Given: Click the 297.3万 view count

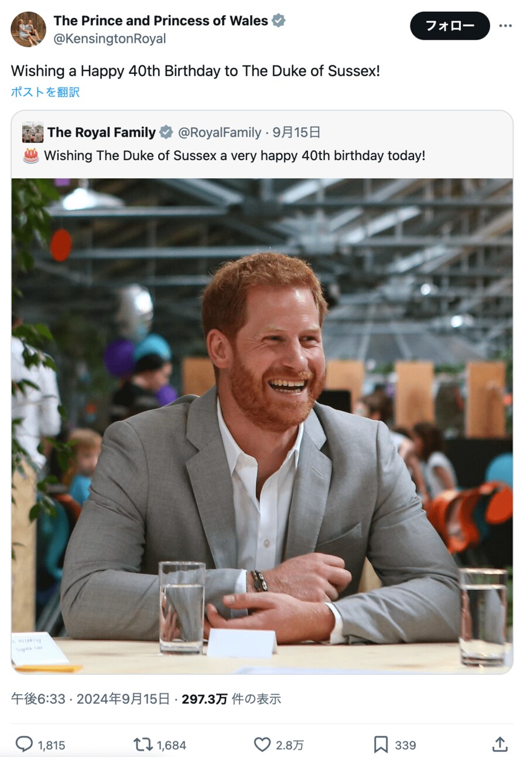Looking at the screenshot, I should click(204, 698).
